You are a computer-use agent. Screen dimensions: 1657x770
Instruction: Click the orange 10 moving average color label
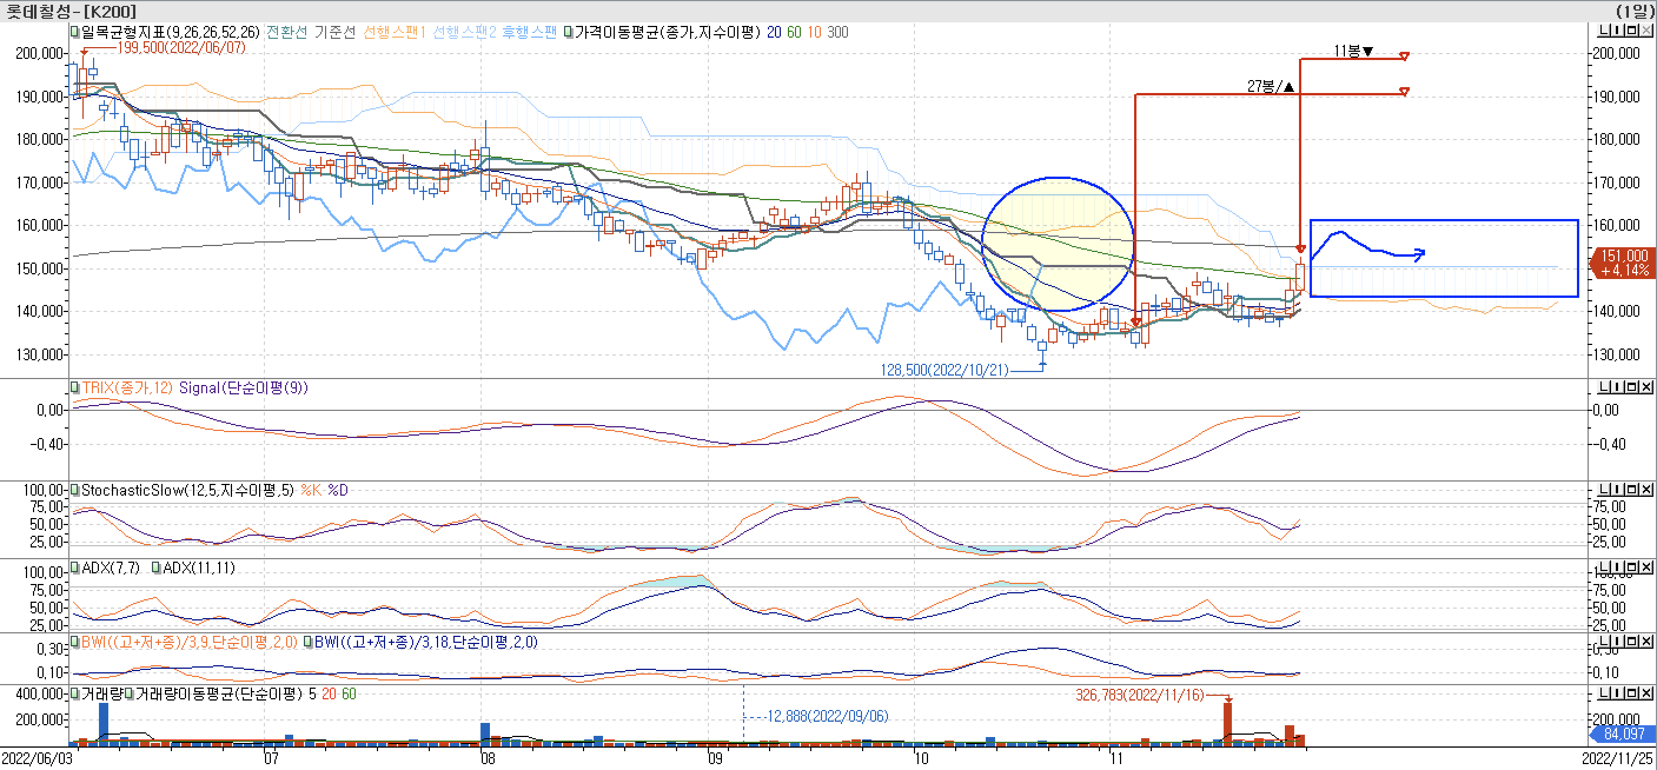(814, 32)
